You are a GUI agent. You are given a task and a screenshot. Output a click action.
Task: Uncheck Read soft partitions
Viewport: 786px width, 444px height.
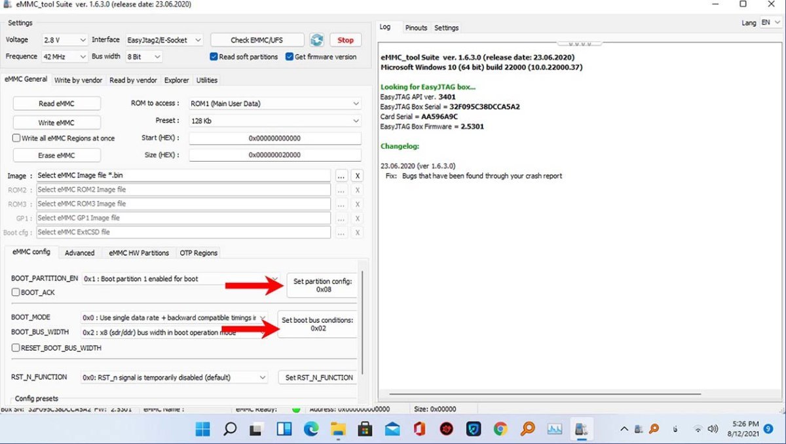[214, 56]
